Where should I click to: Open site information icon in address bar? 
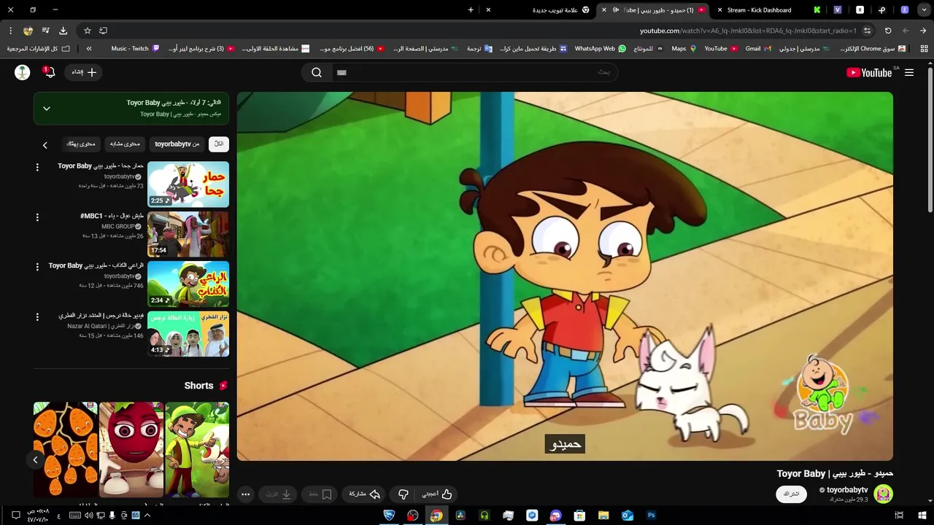pos(867,31)
